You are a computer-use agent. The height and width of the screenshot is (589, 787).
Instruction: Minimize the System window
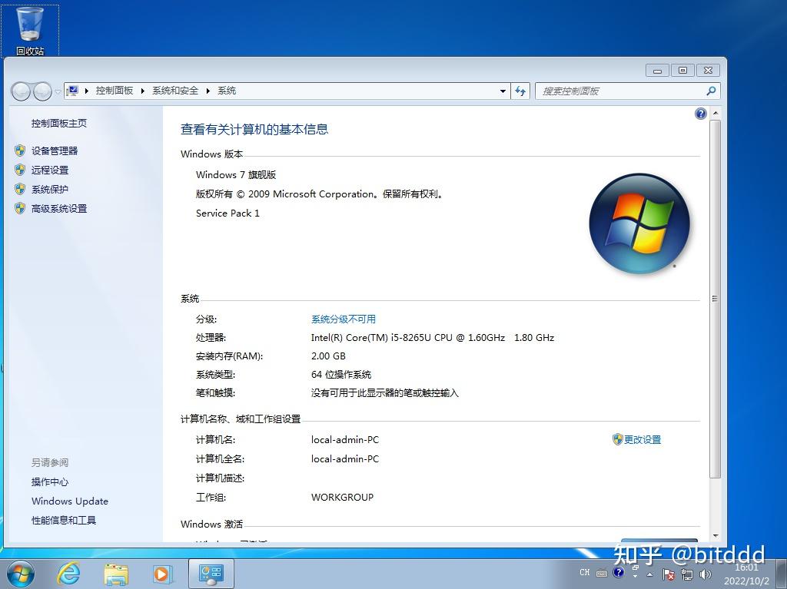(657, 71)
